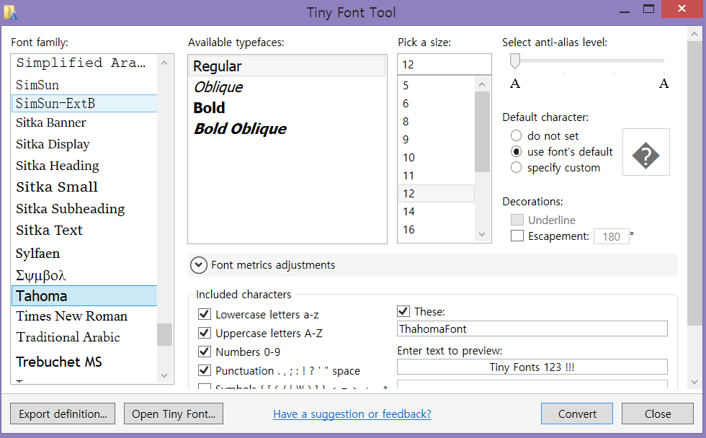Expand Font metrics adjustments section
Image resolution: width=706 pixels, height=438 pixels.
[199, 265]
